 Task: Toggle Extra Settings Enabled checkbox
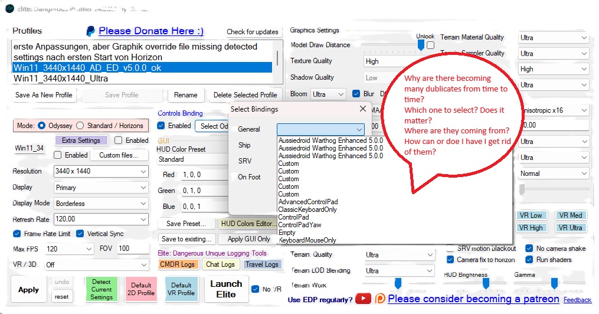(x=119, y=140)
